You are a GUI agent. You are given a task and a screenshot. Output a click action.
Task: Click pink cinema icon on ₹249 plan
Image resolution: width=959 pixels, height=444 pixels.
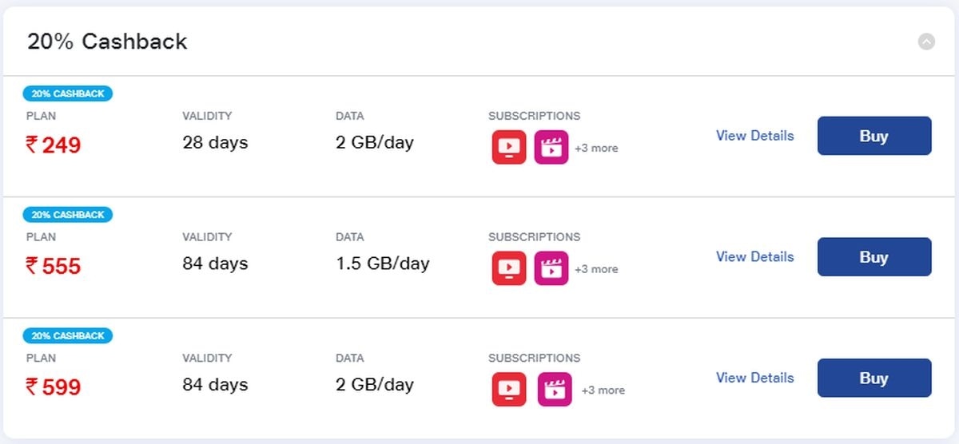point(551,147)
